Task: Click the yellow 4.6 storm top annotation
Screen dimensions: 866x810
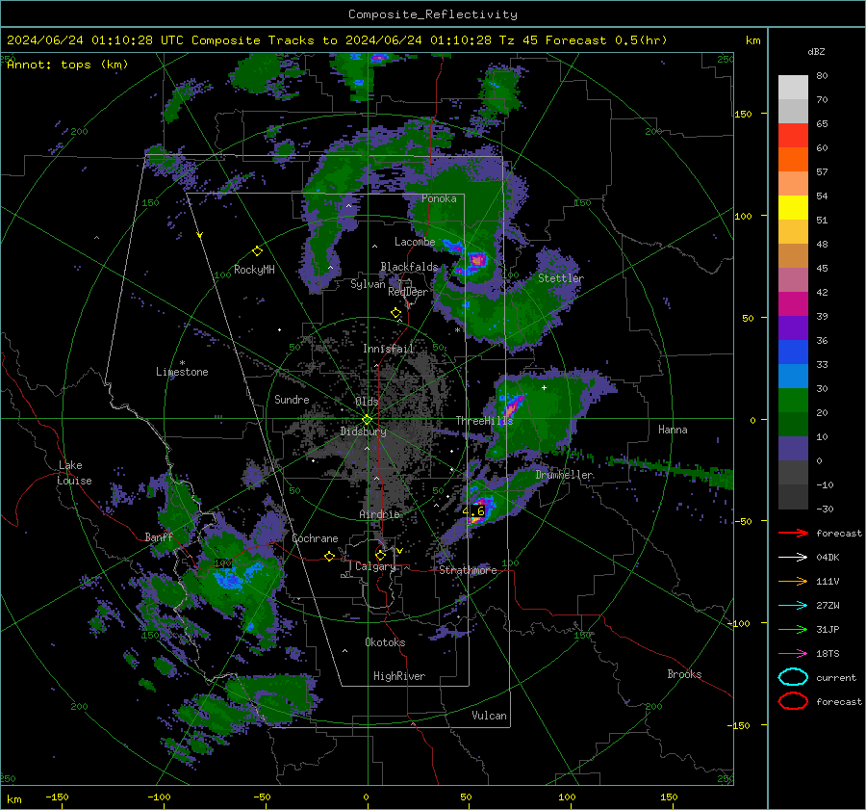Action: pos(473,510)
